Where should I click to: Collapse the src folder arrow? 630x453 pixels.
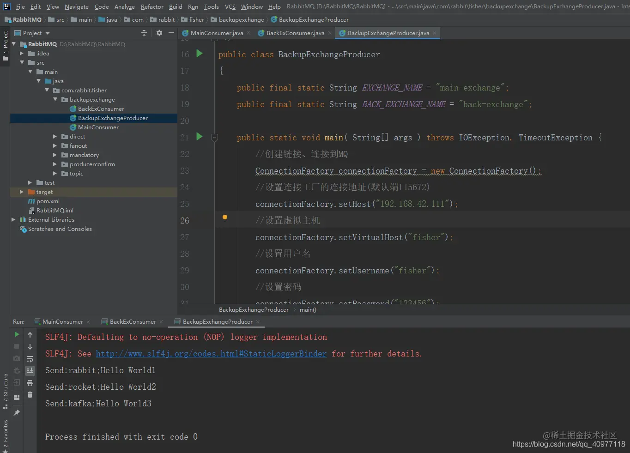(x=22, y=62)
